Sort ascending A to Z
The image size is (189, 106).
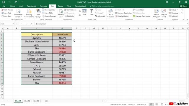pyautogui.click(x=80, y=11)
